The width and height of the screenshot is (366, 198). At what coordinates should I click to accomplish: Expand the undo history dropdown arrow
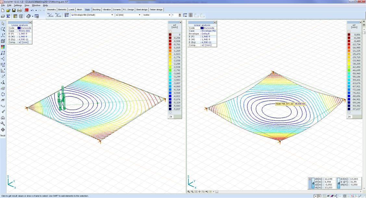(x=36, y=10)
